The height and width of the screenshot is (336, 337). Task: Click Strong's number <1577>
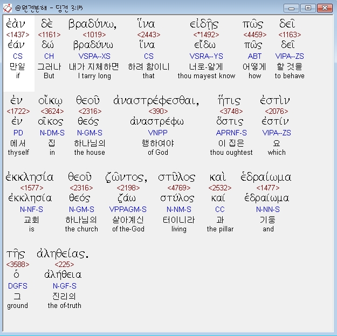tap(32, 188)
